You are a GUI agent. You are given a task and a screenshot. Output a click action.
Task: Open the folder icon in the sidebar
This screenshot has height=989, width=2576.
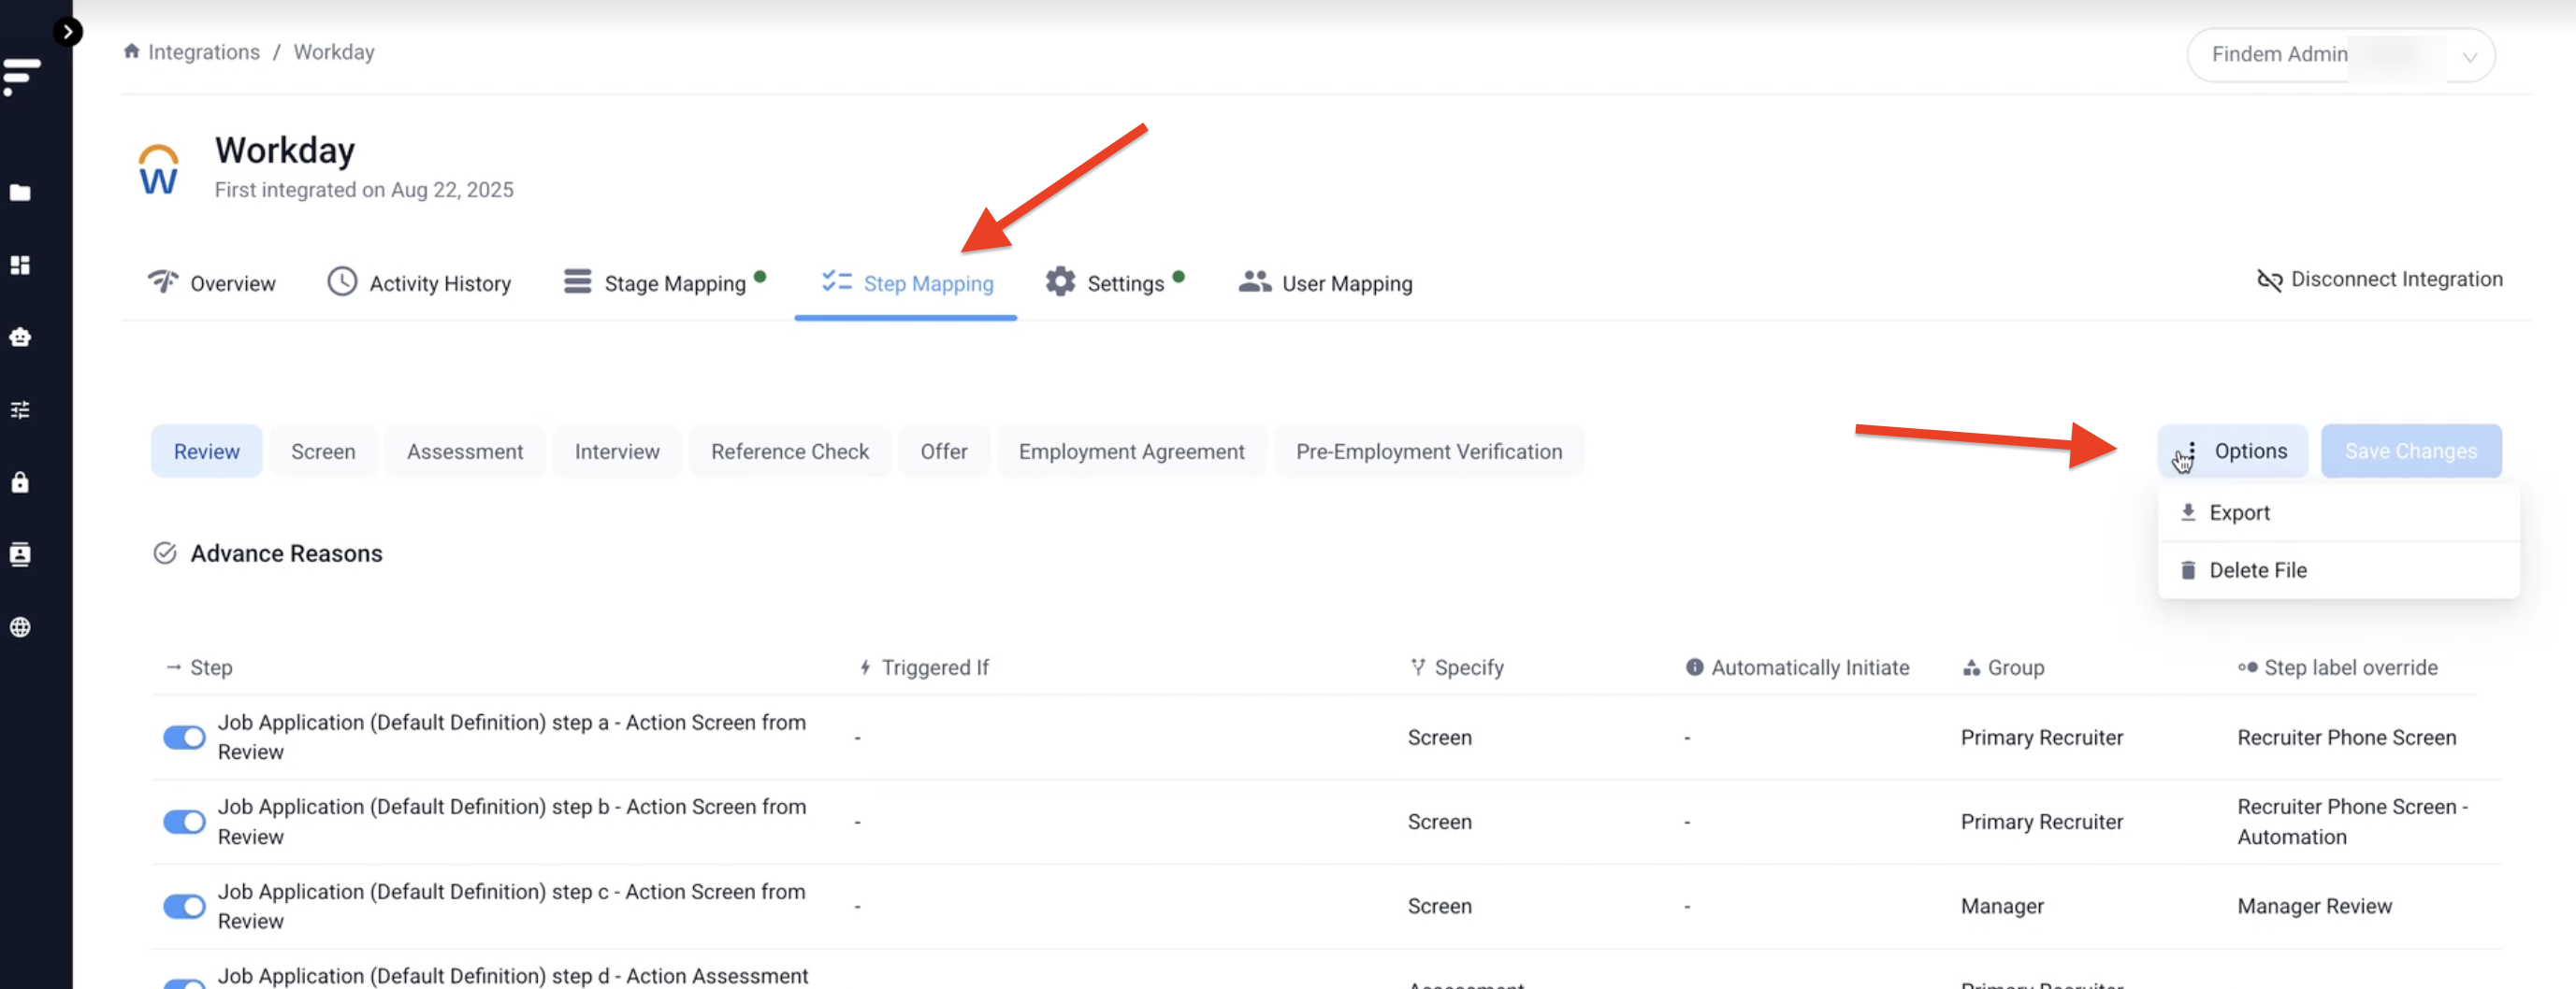[x=20, y=192]
